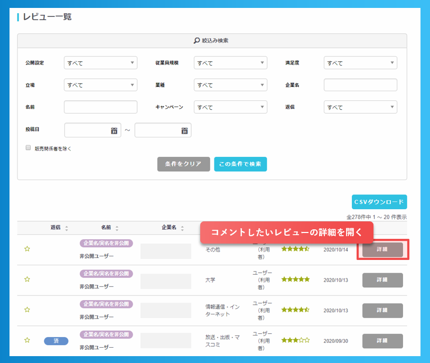Click the 条件をクリア button
Viewport: 430px width, 363px height.
point(183,164)
